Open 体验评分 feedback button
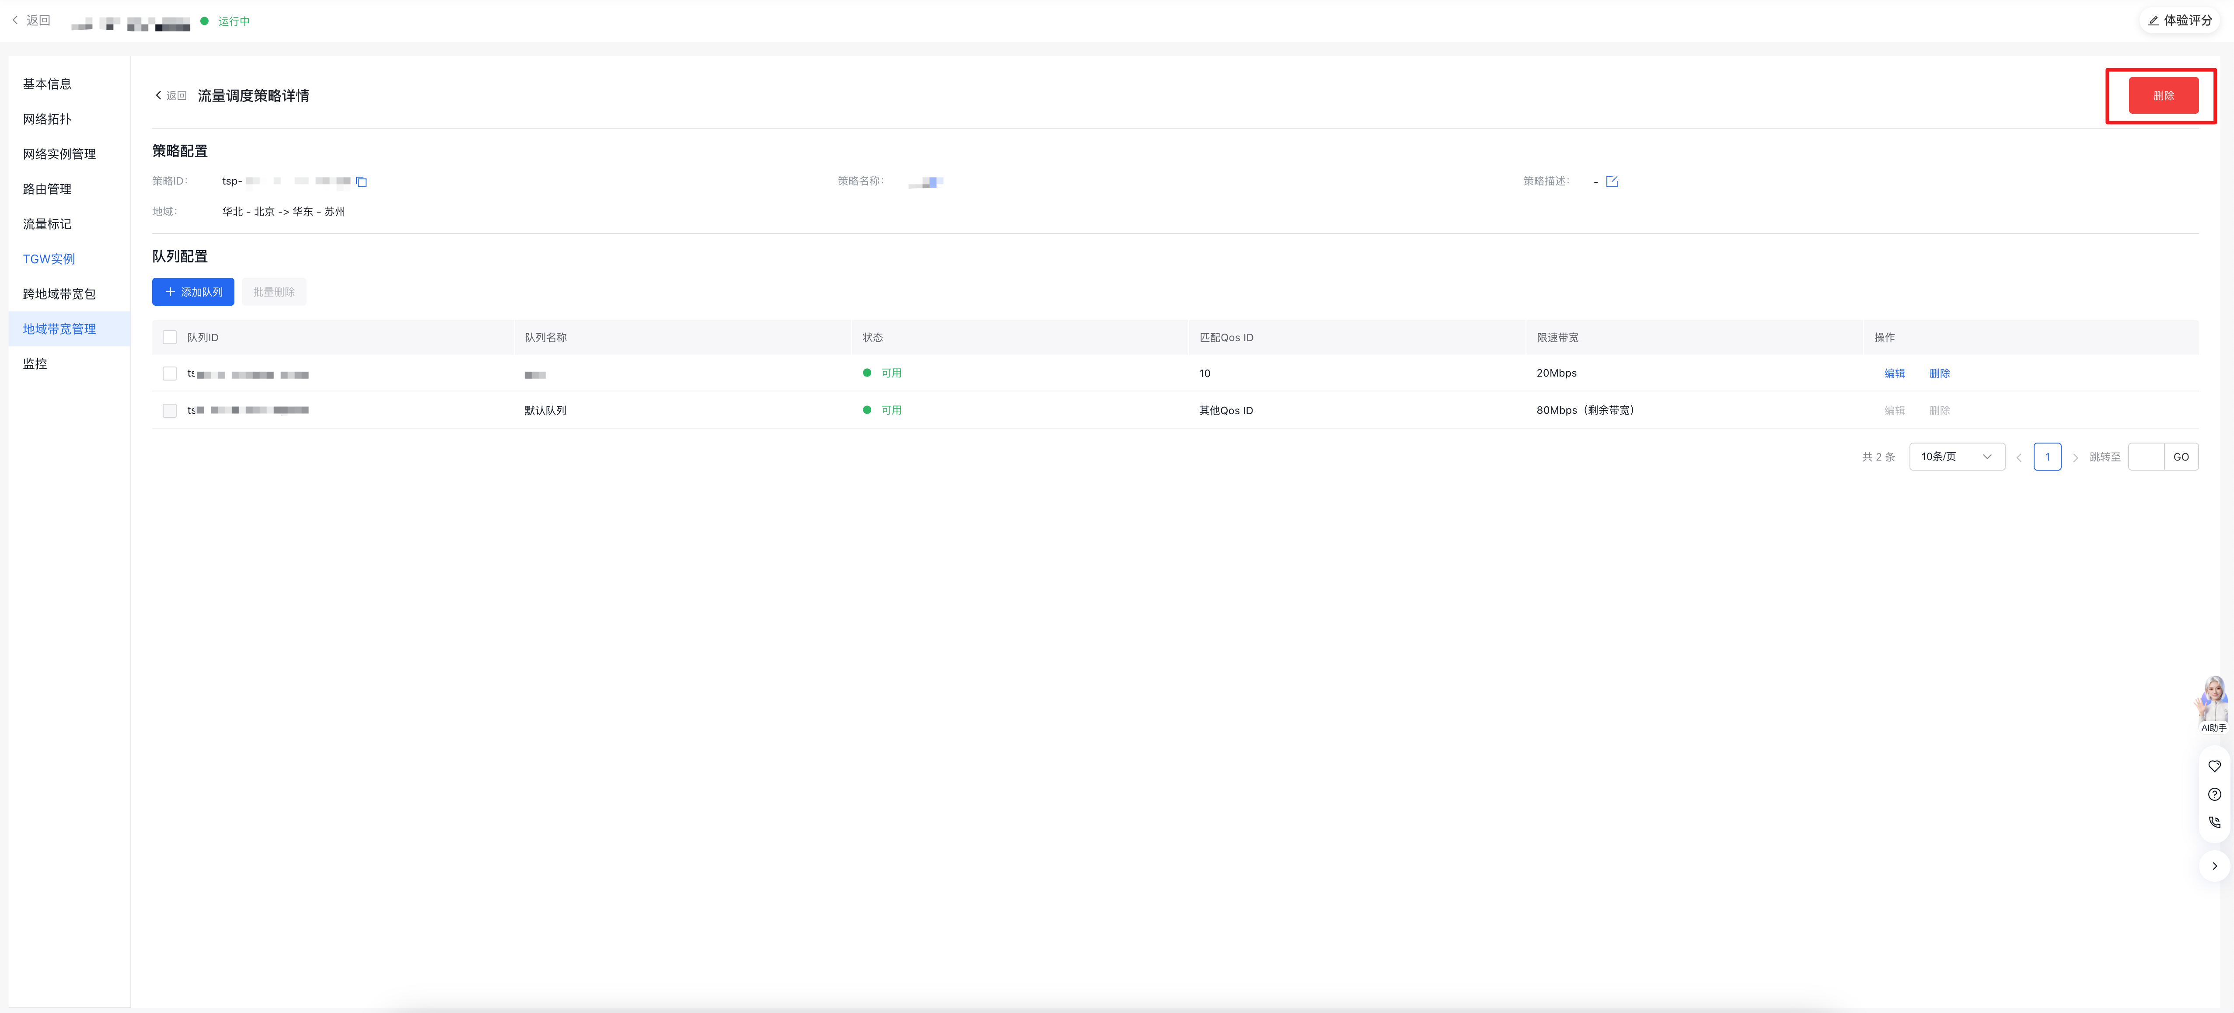Viewport: 2234px width, 1013px height. [2179, 20]
